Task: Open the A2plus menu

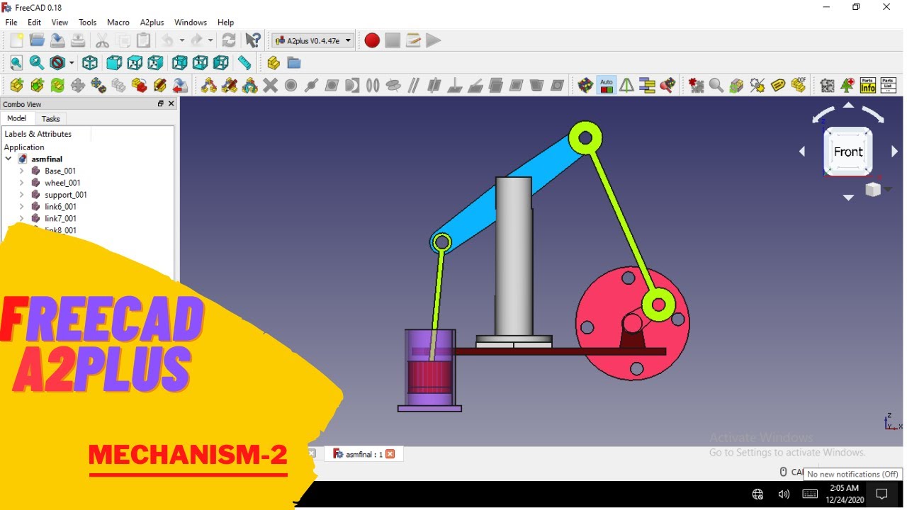Action: (x=152, y=23)
